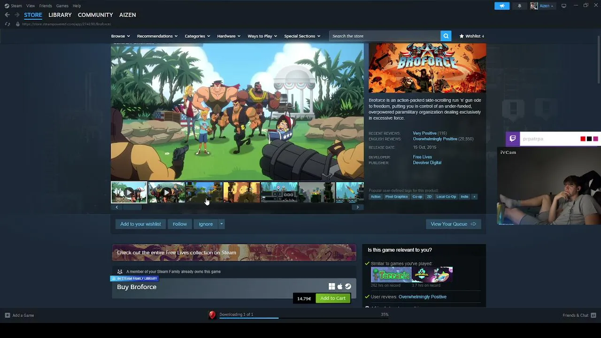Open the AIZEN profile tab
This screenshot has width=601, height=338.
128,15
